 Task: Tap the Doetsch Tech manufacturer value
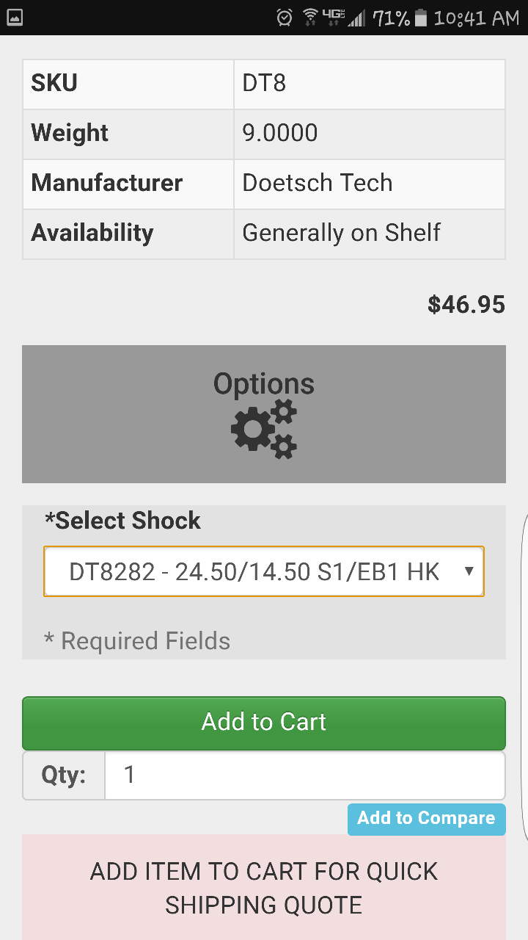coord(318,183)
